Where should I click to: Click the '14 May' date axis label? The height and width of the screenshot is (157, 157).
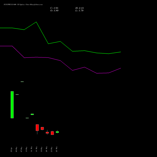coord(31,149)
